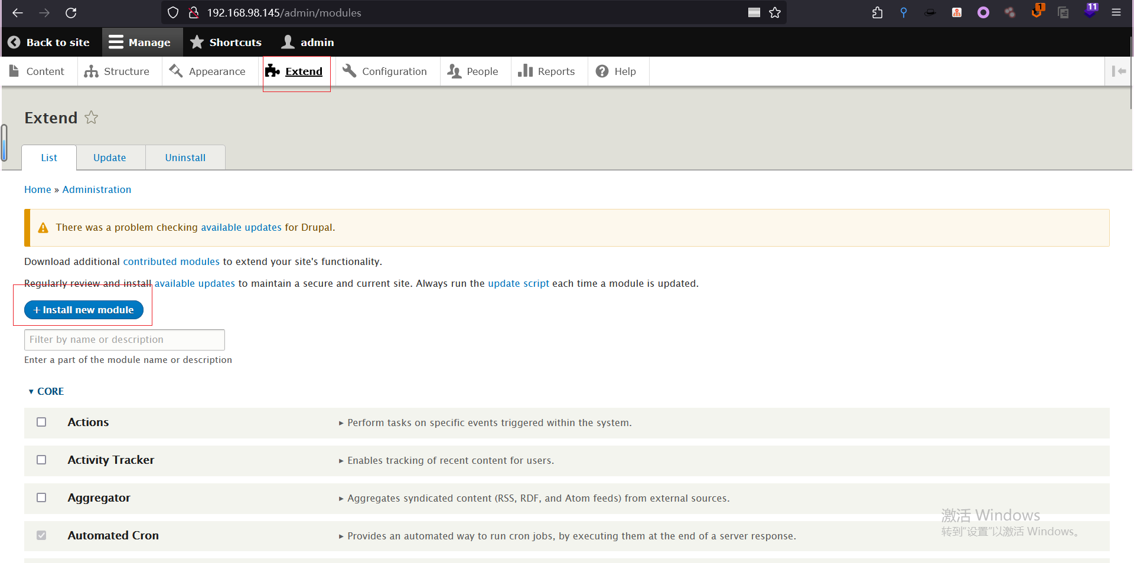Screen dimensions: 1134x563
Task: Click the blue pin extension icon
Action: [x=903, y=12]
